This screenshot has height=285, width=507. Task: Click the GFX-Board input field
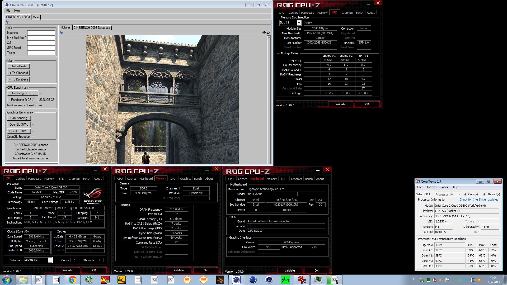41,48
